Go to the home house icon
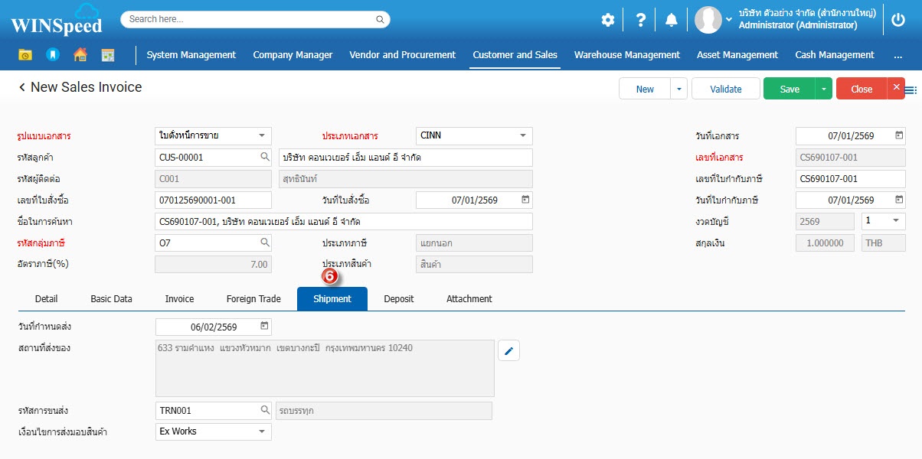 [80, 55]
